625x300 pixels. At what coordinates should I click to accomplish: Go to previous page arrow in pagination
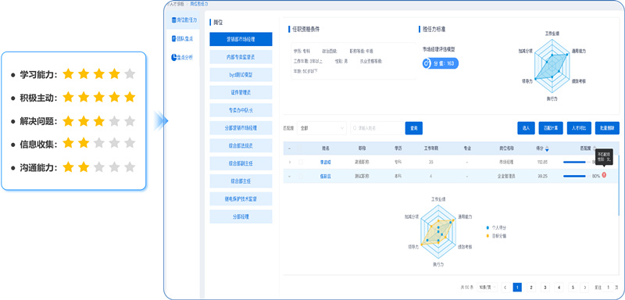[x=505, y=287]
